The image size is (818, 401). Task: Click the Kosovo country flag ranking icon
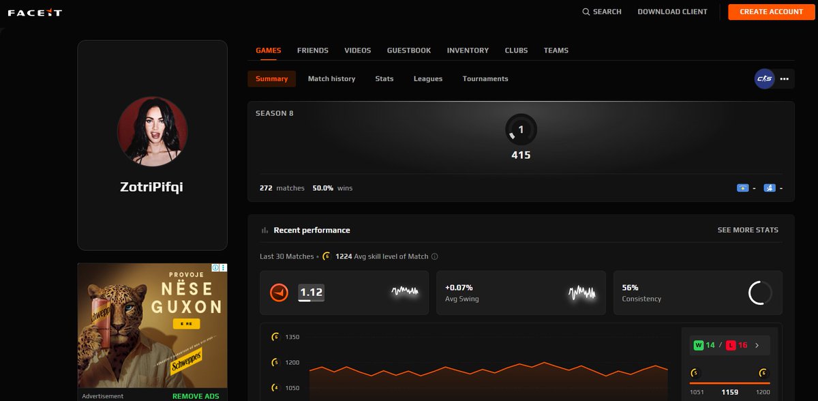(x=743, y=188)
